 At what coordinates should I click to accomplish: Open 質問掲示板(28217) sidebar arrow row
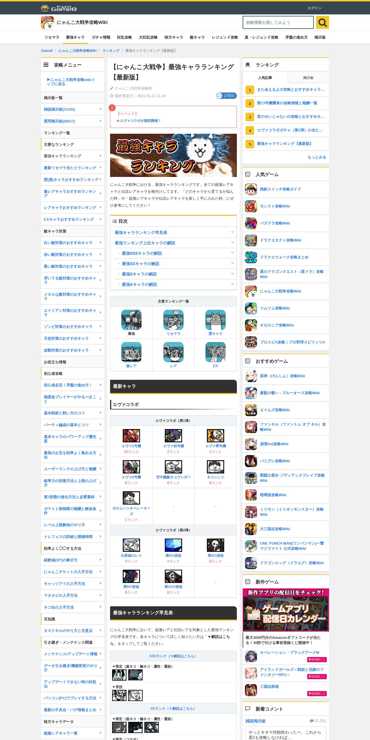click(73, 121)
